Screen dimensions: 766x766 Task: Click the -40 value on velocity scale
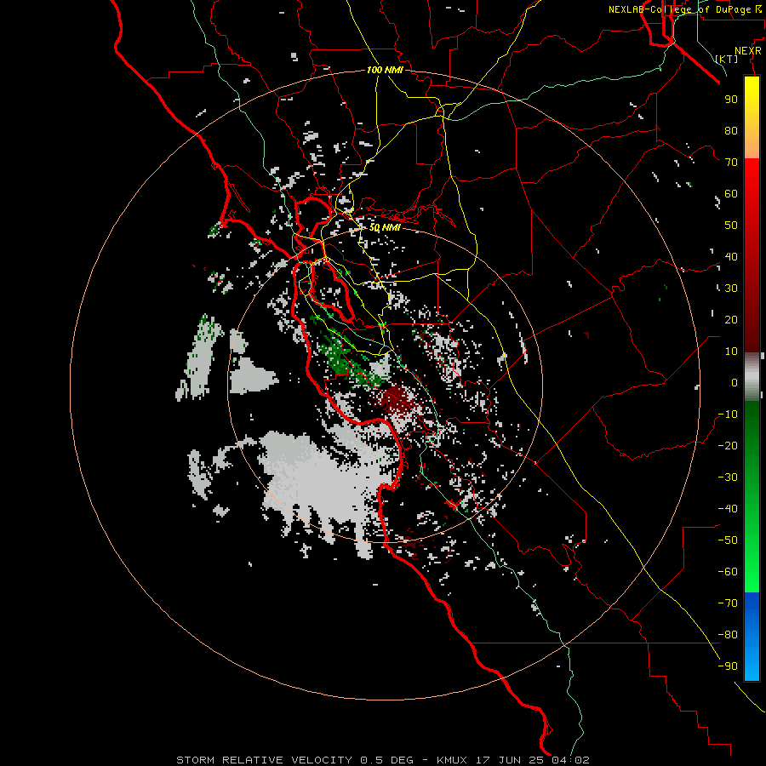[x=728, y=509]
